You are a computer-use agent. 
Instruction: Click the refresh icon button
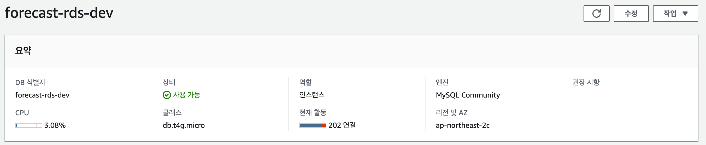(596, 13)
